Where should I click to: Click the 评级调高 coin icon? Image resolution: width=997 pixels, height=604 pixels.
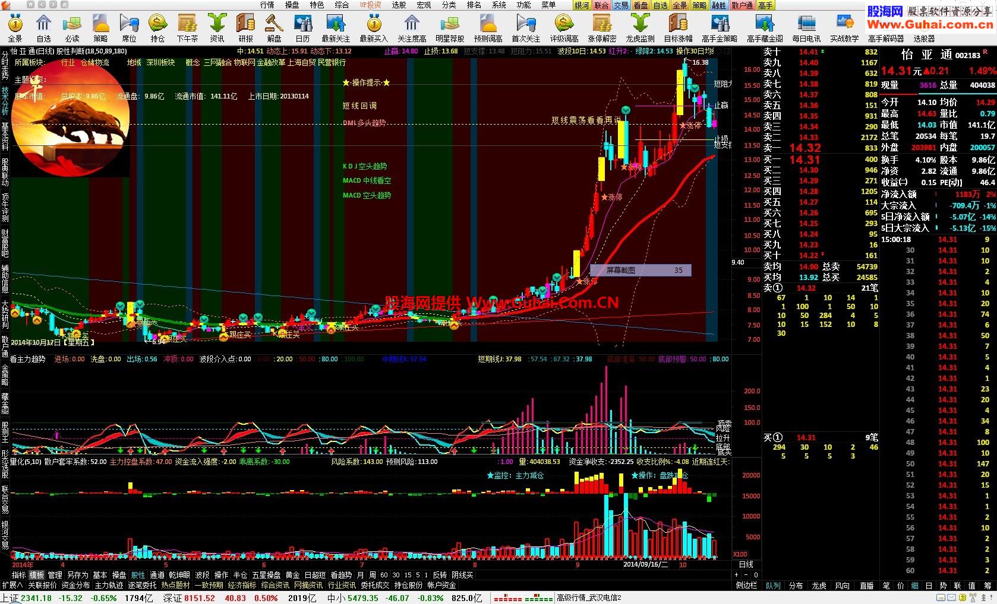click(x=564, y=28)
